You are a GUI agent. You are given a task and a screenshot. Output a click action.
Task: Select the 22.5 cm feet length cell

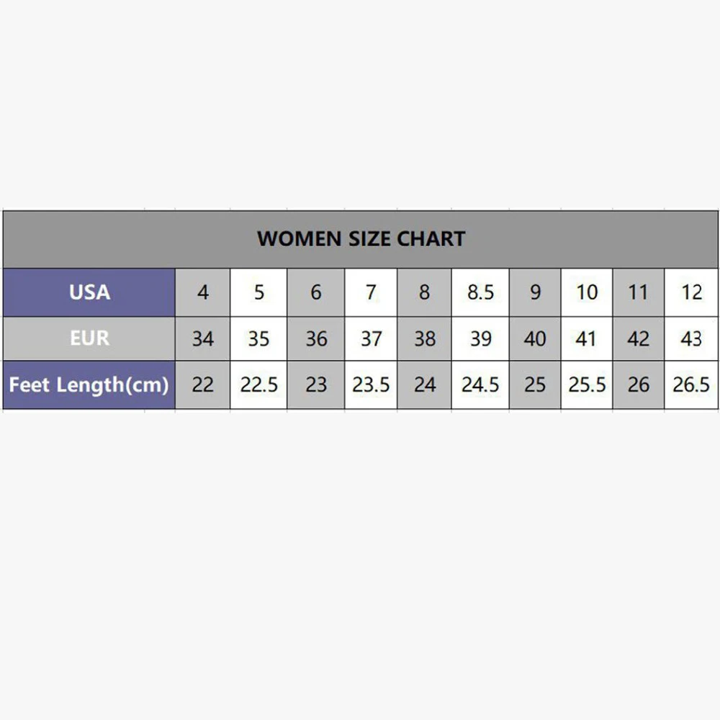(x=258, y=384)
